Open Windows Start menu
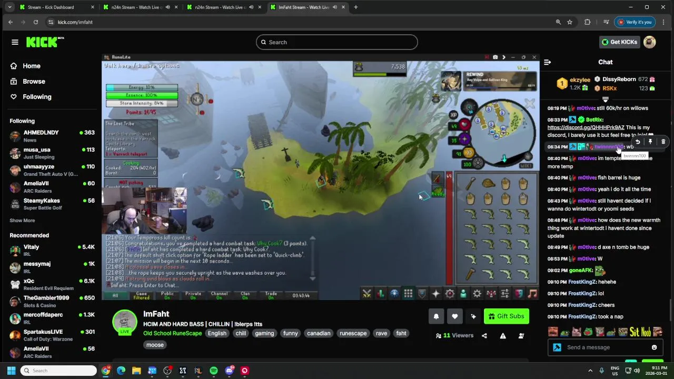 click(11, 371)
